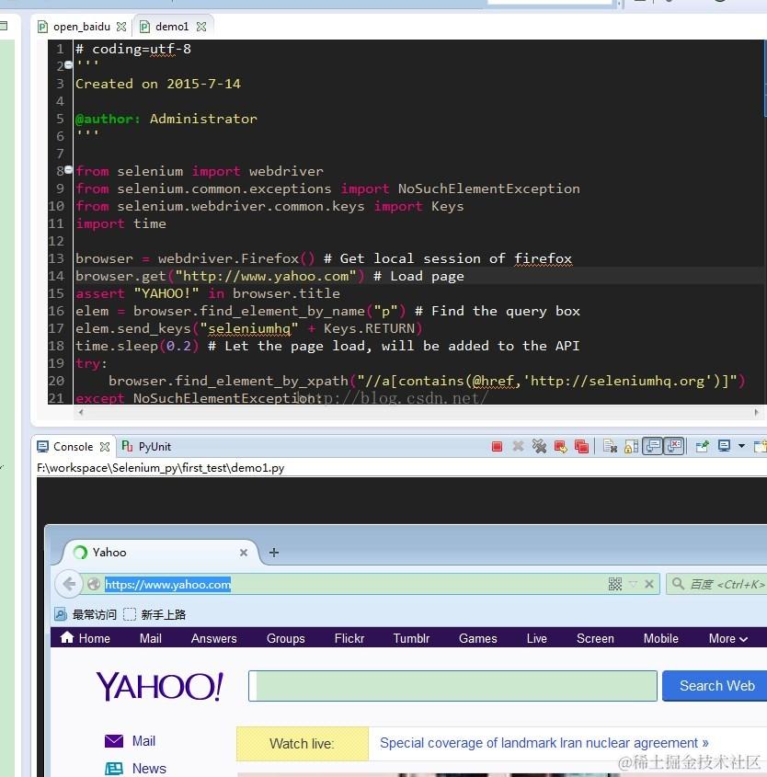Close the Console view tab
The width and height of the screenshot is (767, 777).
click(x=105, y=447)
